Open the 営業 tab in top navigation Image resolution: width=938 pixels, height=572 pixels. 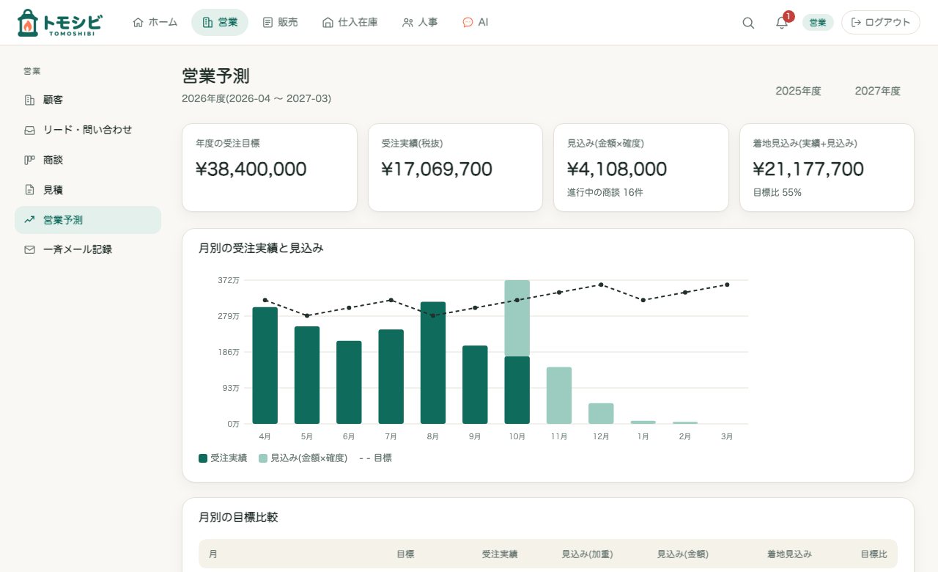(220, 23)
